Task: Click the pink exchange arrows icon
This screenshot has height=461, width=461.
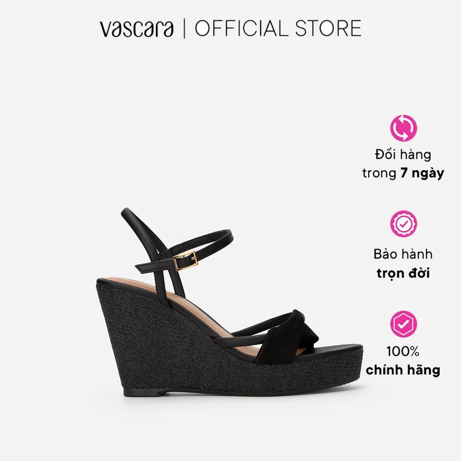Action: point(403,128)
